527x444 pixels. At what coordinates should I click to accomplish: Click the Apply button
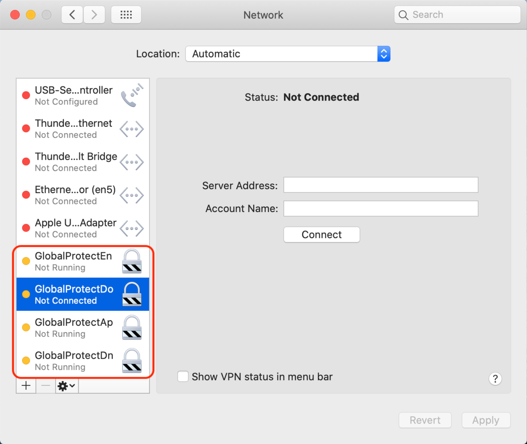point(486,420)
